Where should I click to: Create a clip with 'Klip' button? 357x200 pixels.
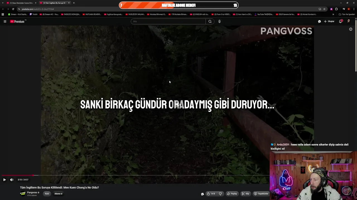tap(245, 194)
